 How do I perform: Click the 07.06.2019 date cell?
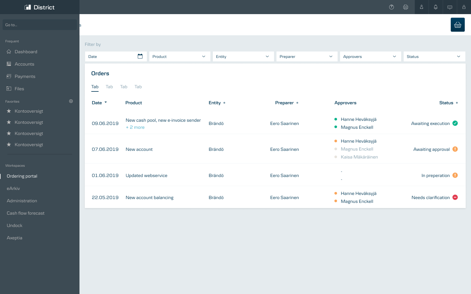click(105, 149)
